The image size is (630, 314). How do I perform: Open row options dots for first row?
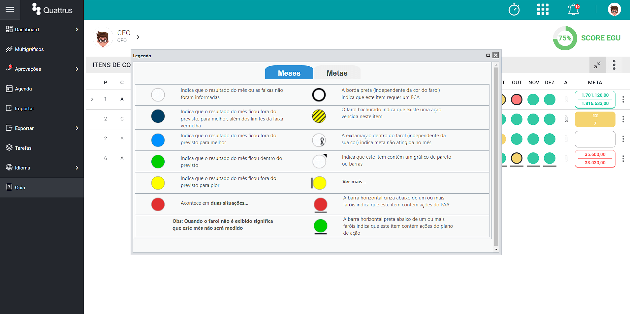pyautogui.click(x=623, y=99)
